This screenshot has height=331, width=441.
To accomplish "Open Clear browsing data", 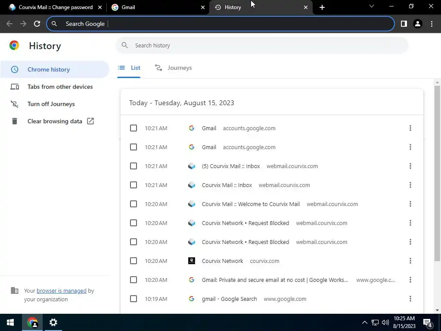I will [55, 121].
